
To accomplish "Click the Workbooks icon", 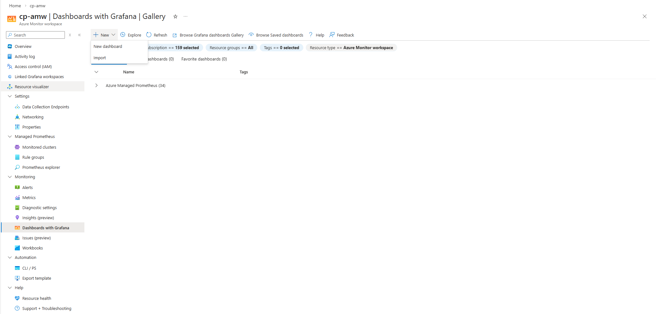I will point(17,248).
